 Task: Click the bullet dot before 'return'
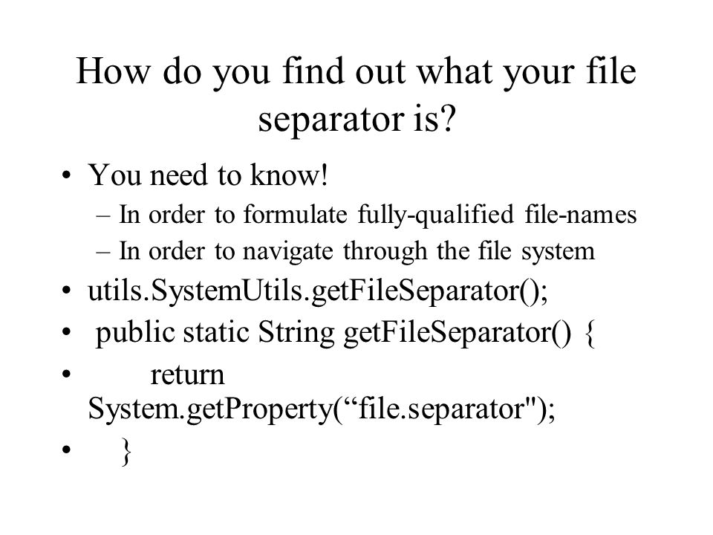pos(66,374)
